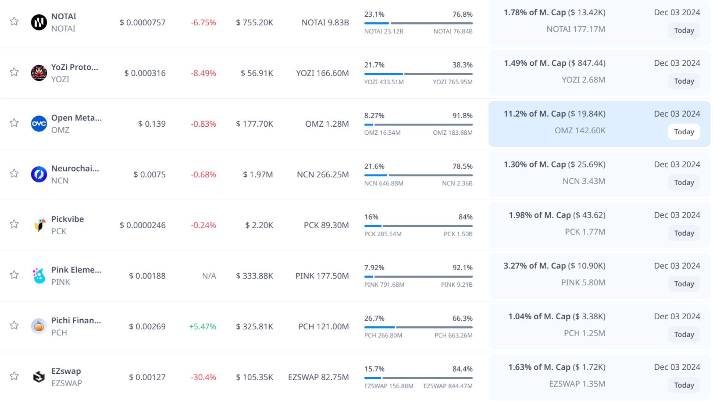
Task: Click the NOTAI coin logo
Action: click(39, 22)
